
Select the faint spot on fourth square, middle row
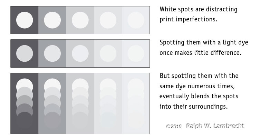click(x=108, y=53)
